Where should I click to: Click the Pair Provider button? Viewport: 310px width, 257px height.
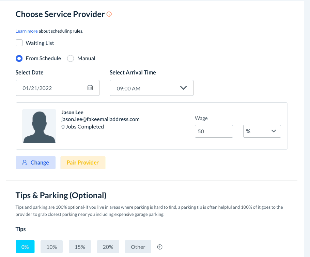pos(83,163)
